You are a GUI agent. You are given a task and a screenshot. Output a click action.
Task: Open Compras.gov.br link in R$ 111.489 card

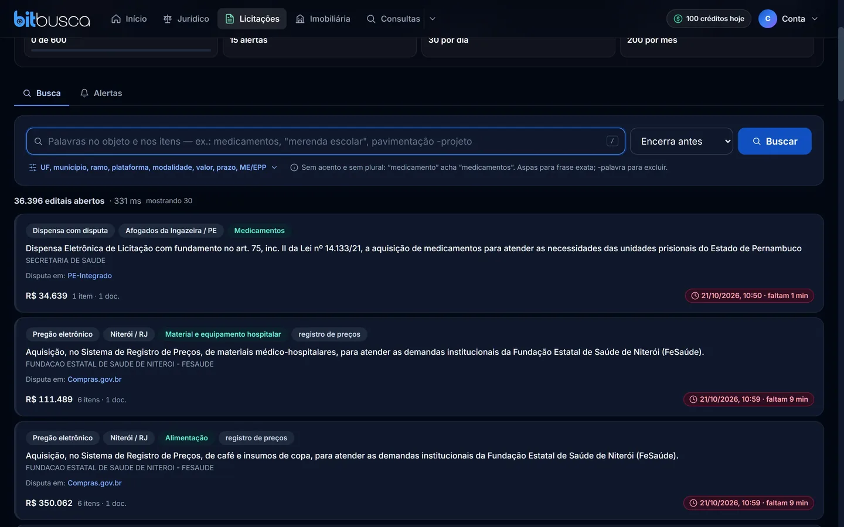click(x=94, y=379)
